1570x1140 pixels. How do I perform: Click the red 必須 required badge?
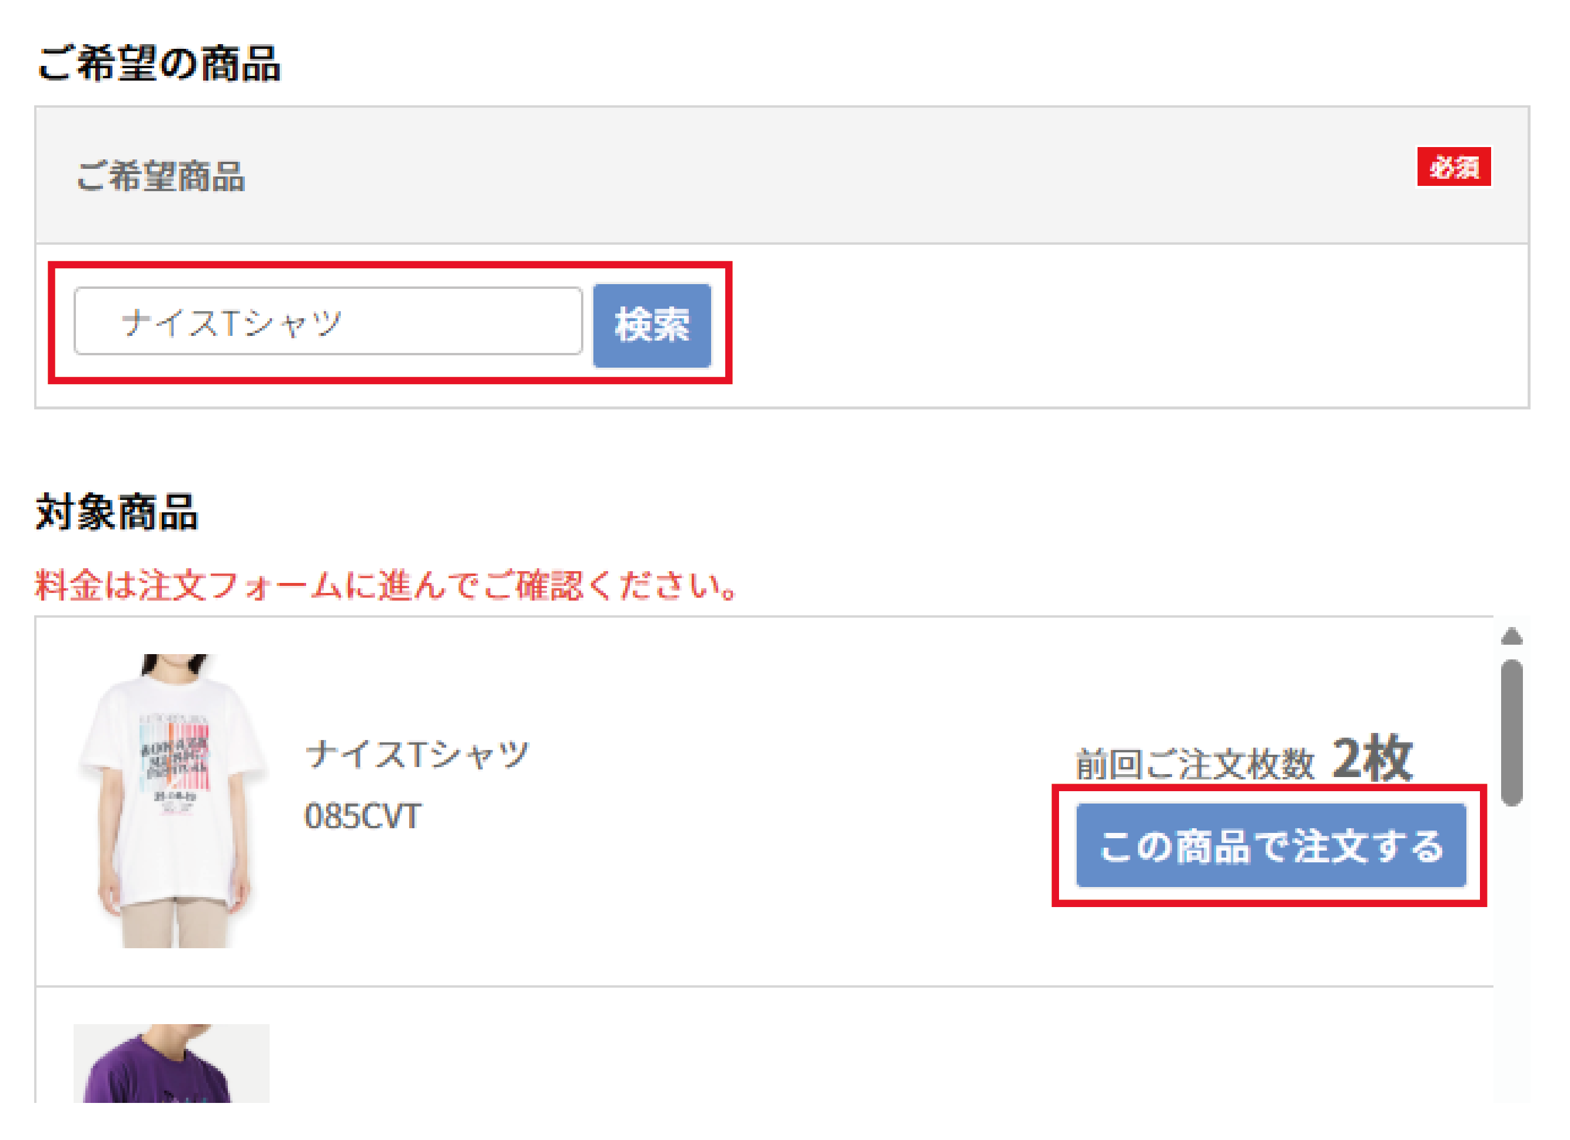(x=1453, y=166)
